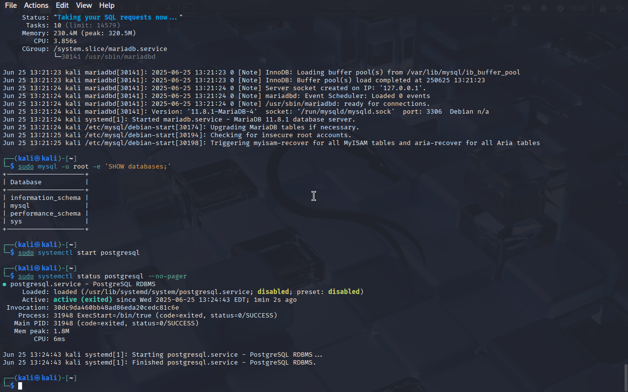Click the Invocation ID '30dc9da460bb48ad86eda20cedc81c6e'
Image resolution: width=628 pixels, height=392 pixels.
point(116,308)
